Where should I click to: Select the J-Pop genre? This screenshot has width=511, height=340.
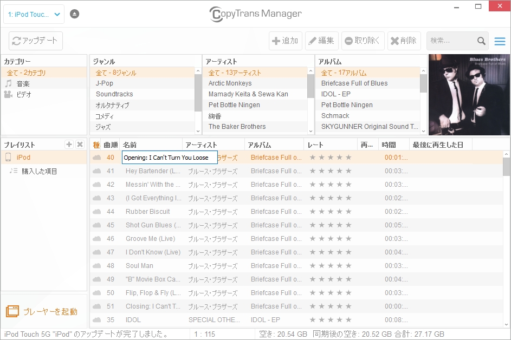(x=143, y=83)
